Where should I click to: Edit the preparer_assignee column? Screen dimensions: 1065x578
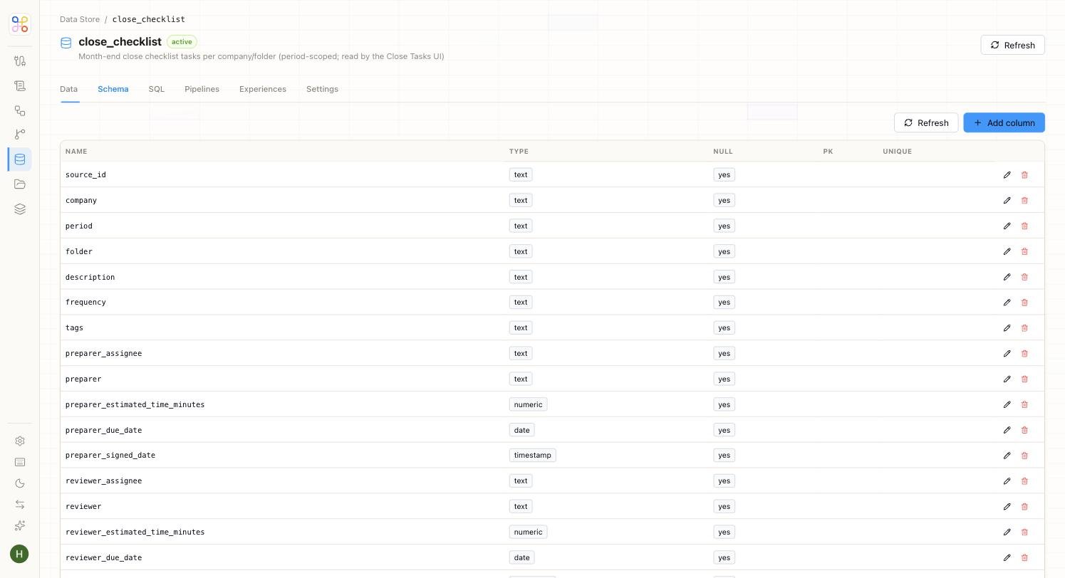pos(1007,354)
